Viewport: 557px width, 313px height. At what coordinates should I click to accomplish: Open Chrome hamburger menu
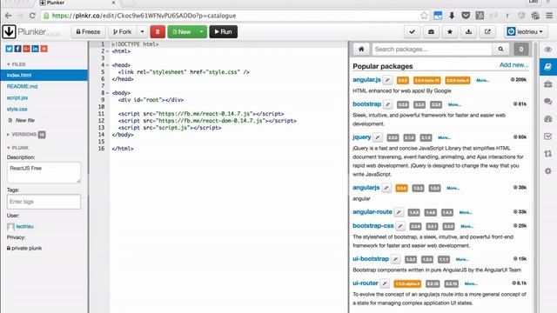coord(549,16)
